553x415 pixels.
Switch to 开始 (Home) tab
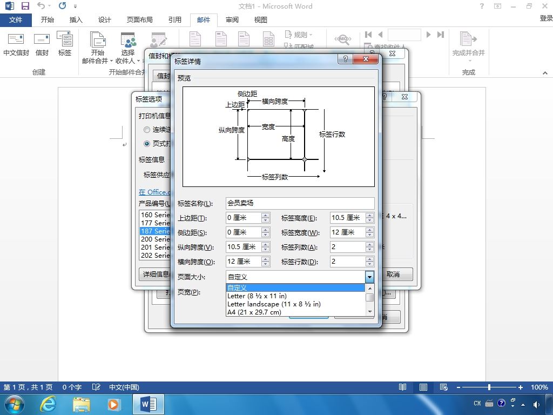[48, 20]
